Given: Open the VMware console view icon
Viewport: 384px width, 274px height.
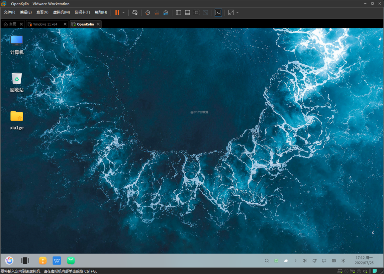Looking at the screenshot, I should tap(218, 12).
